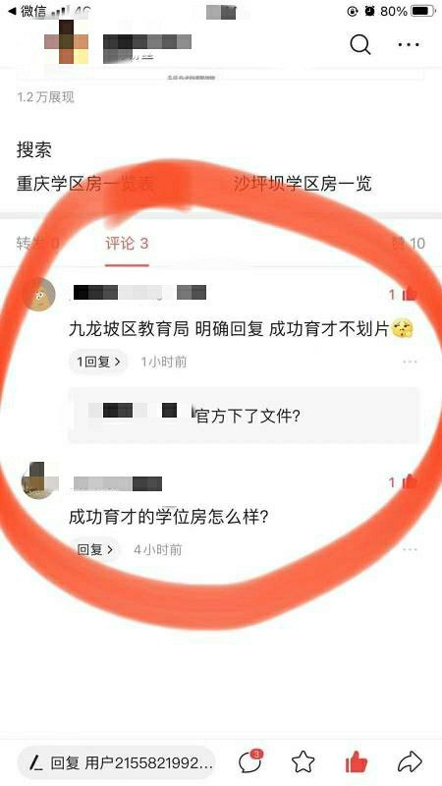Tap the search magnifier icon

pyautogui.click(x=360, y=44)
